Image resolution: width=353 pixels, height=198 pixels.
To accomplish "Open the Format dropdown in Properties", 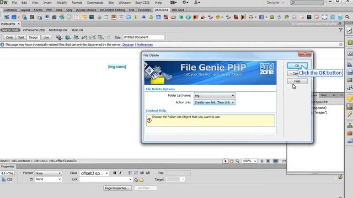I will pyautogui.click(x=48, y=173).
